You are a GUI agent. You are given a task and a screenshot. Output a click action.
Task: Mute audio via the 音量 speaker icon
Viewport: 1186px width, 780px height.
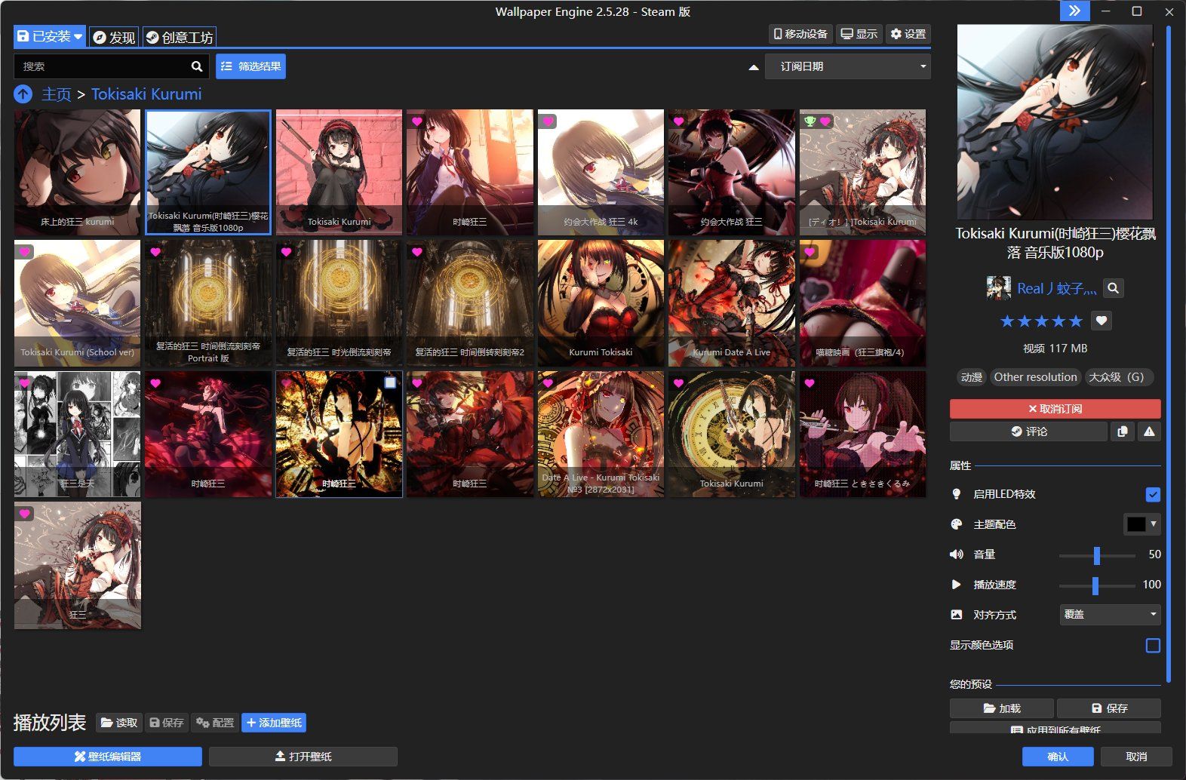(956, 554)
